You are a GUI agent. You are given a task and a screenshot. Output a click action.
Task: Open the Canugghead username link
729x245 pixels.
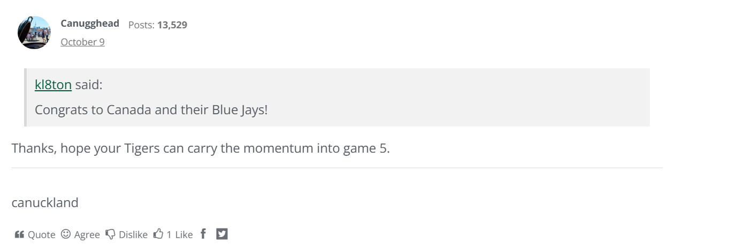click(x=90, y=23)
